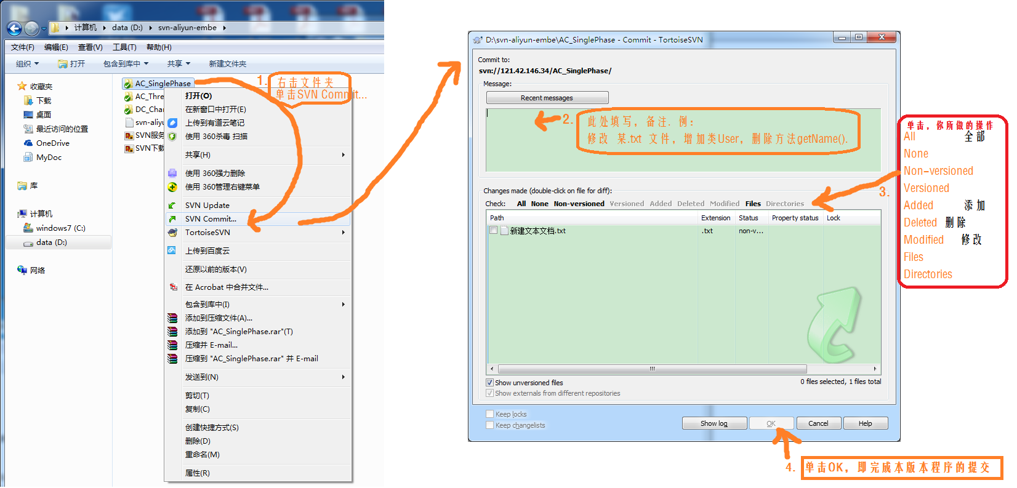Click the DC_Cha folder icon in file list
This screenshot has height=488, width=1017.
(128, 110)
